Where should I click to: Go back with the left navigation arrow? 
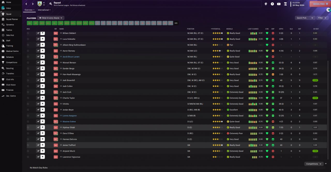(26, 4)
